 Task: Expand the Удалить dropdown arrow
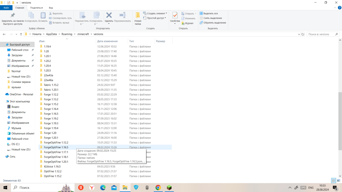(x=109, y=24)
